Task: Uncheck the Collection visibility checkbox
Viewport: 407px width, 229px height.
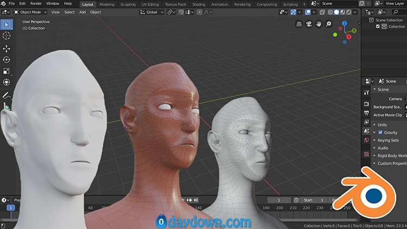Action: (378, 27)
